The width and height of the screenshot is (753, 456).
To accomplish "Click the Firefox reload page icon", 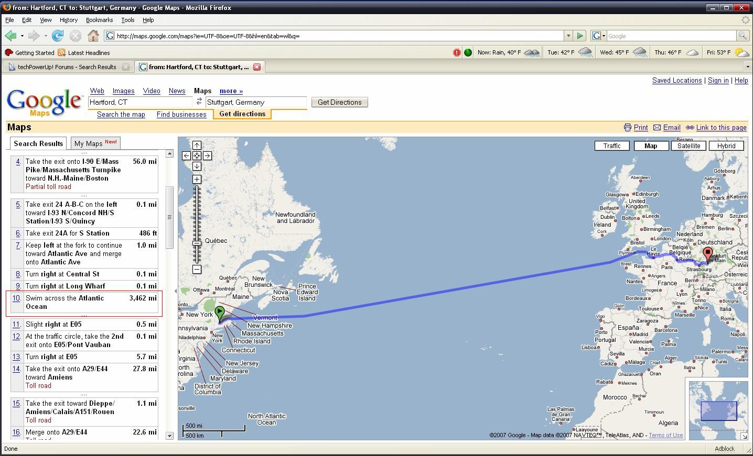I will (58, 36).
